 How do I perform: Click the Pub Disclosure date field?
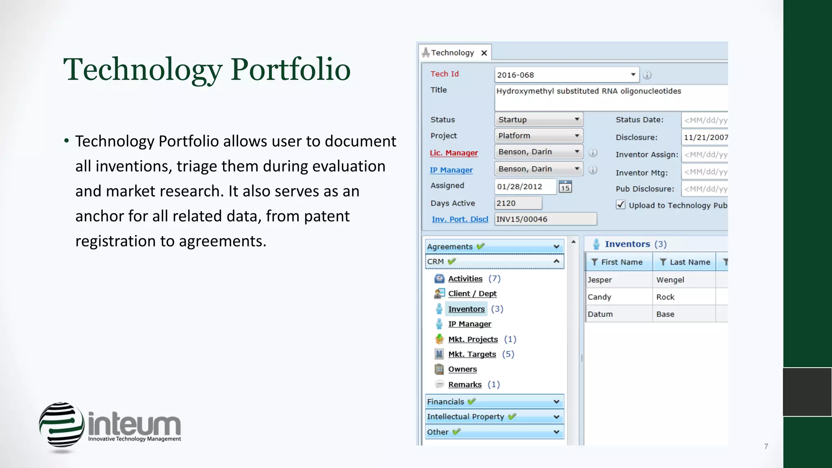click(x=704, y=189)
